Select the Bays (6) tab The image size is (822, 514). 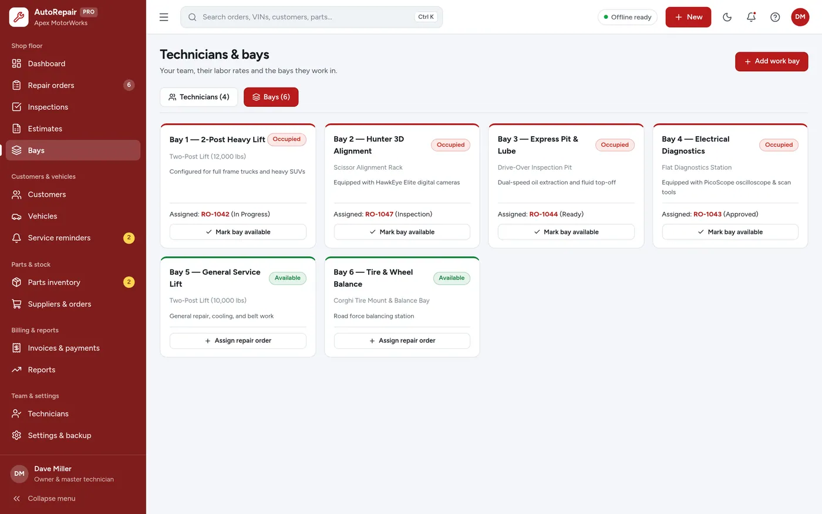271,97
